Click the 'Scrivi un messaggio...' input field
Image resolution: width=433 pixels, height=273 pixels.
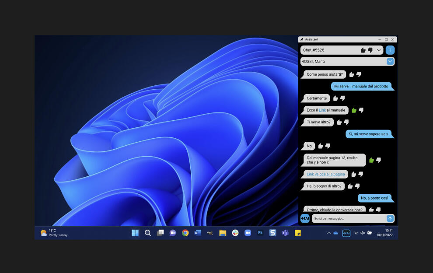tap(349, 218)
